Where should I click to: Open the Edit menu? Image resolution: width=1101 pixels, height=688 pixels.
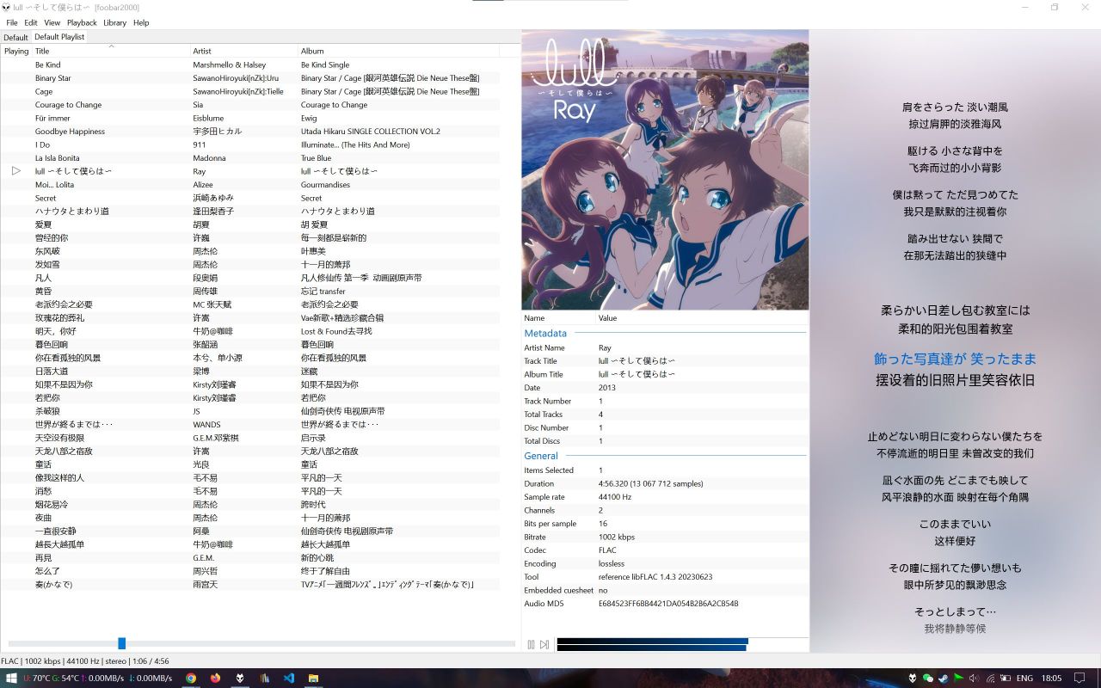pos(31,22)
